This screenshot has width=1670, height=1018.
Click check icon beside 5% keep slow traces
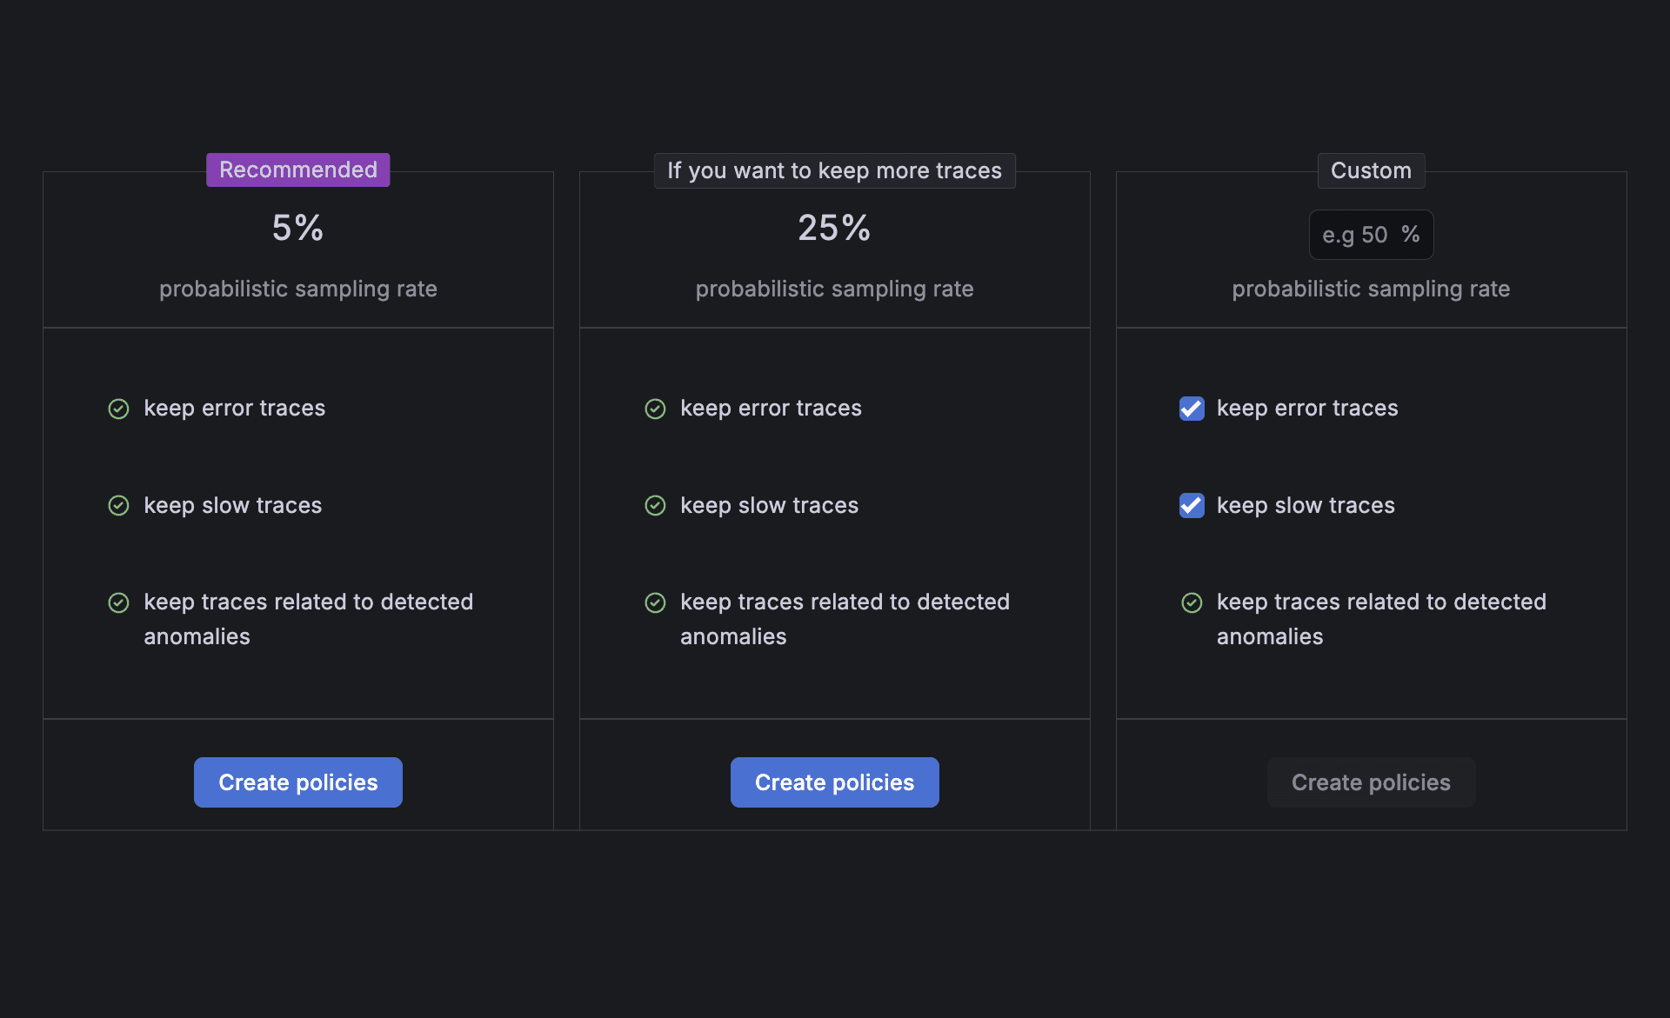pos(118,505)
